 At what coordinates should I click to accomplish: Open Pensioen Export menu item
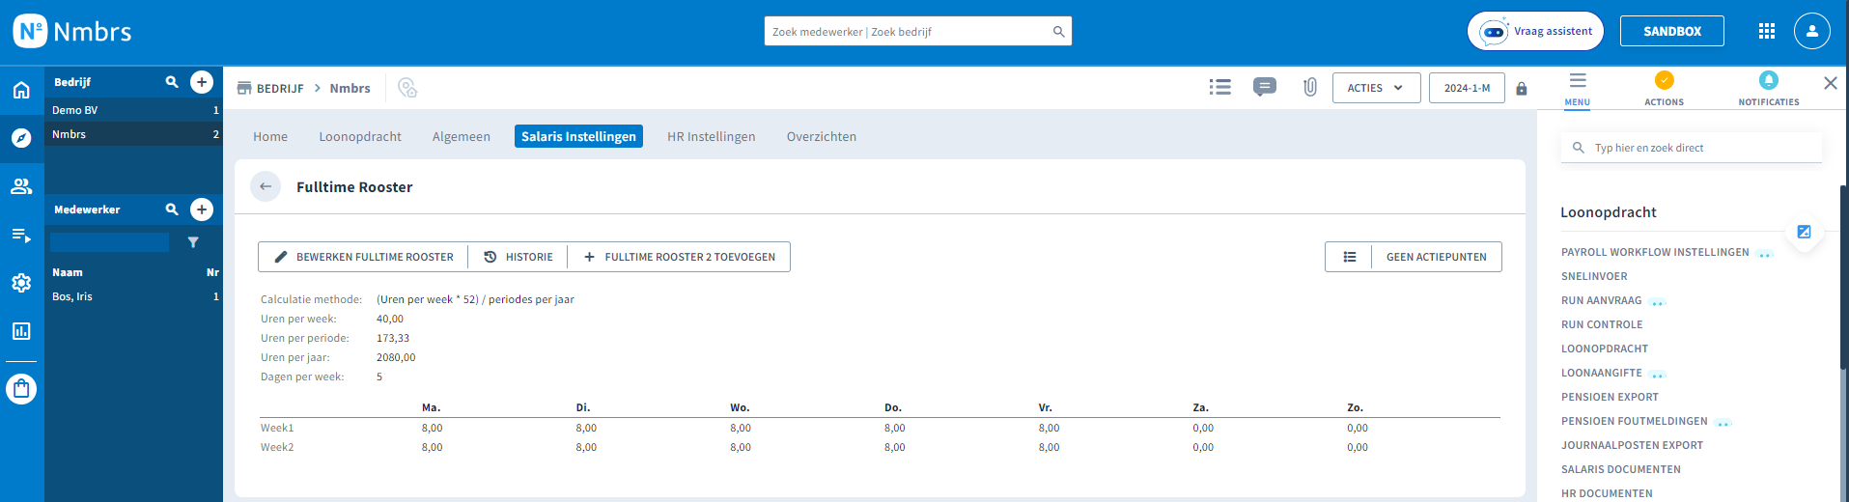pos(1610,397)
